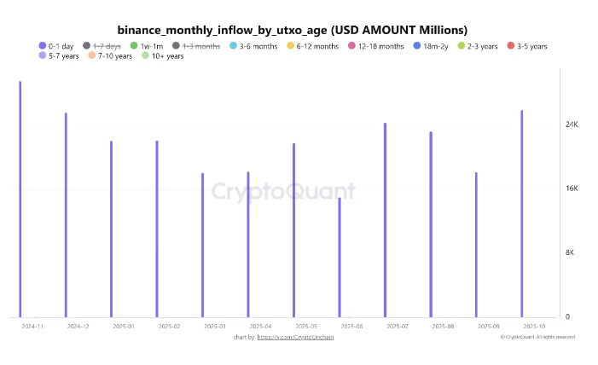Click the chart title text
The width and height of the screenshot is (598, 365).
point(292,30)
